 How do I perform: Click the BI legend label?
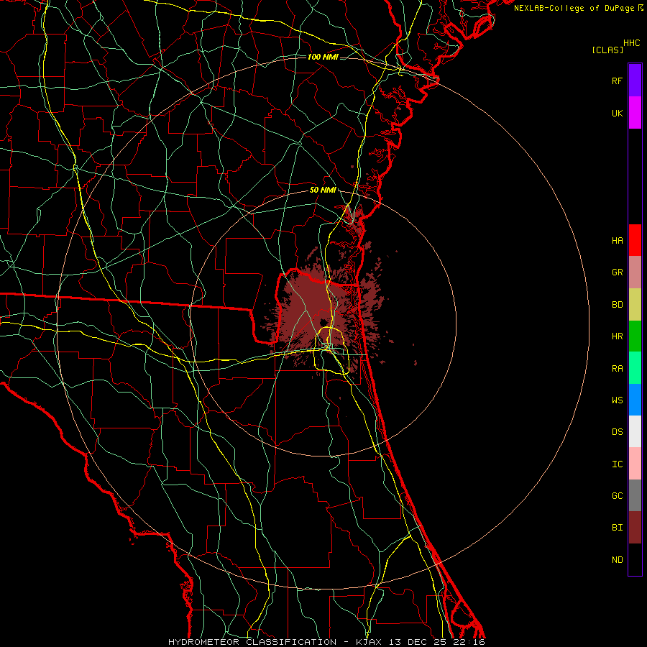(617, 528)
